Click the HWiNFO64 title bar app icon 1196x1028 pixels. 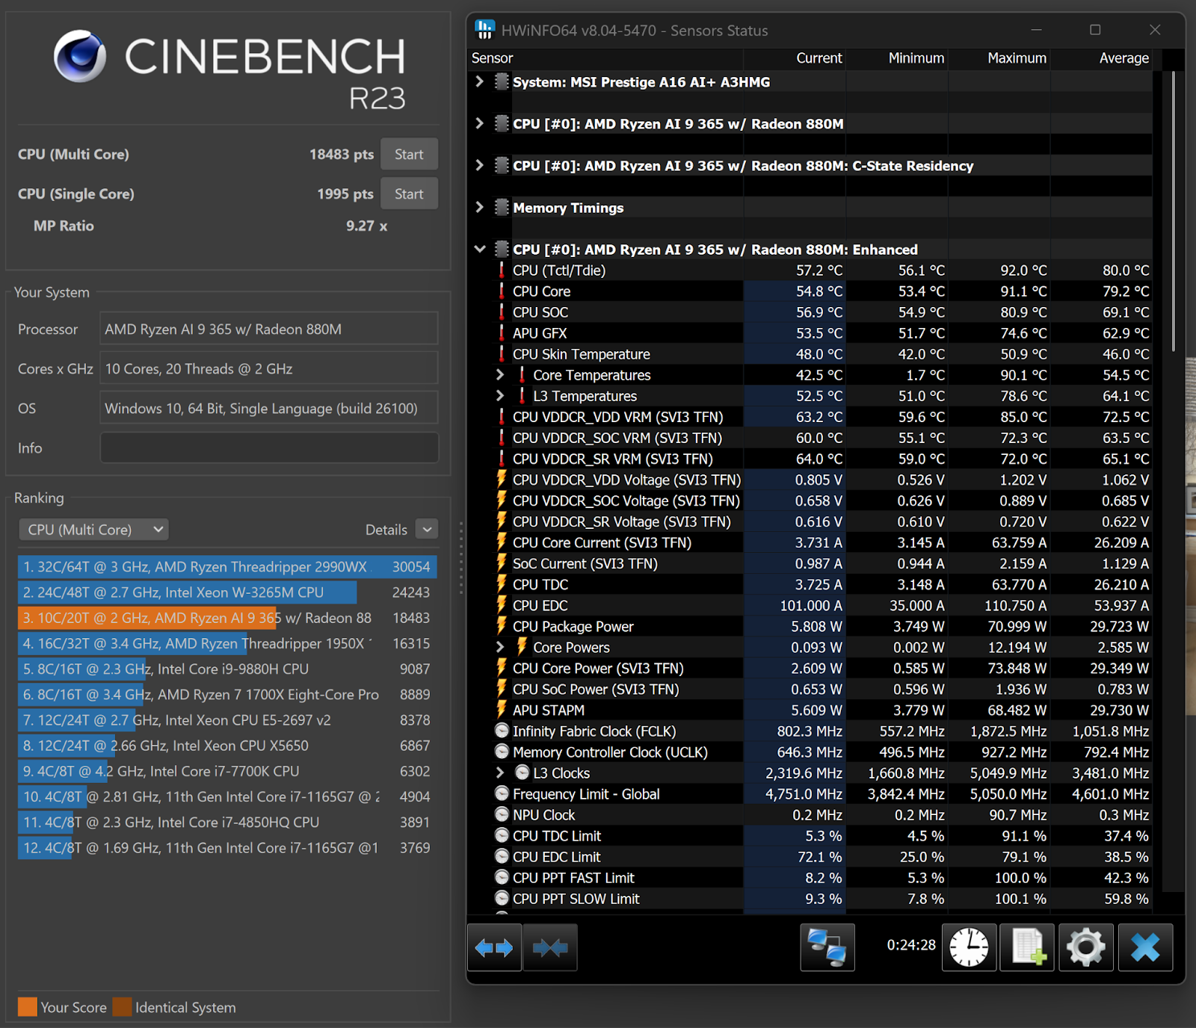click(x=484, y=30)
